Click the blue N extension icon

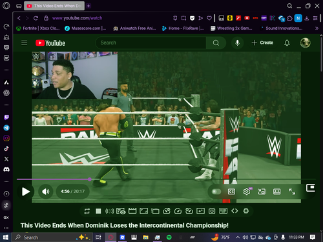(298, 18)
